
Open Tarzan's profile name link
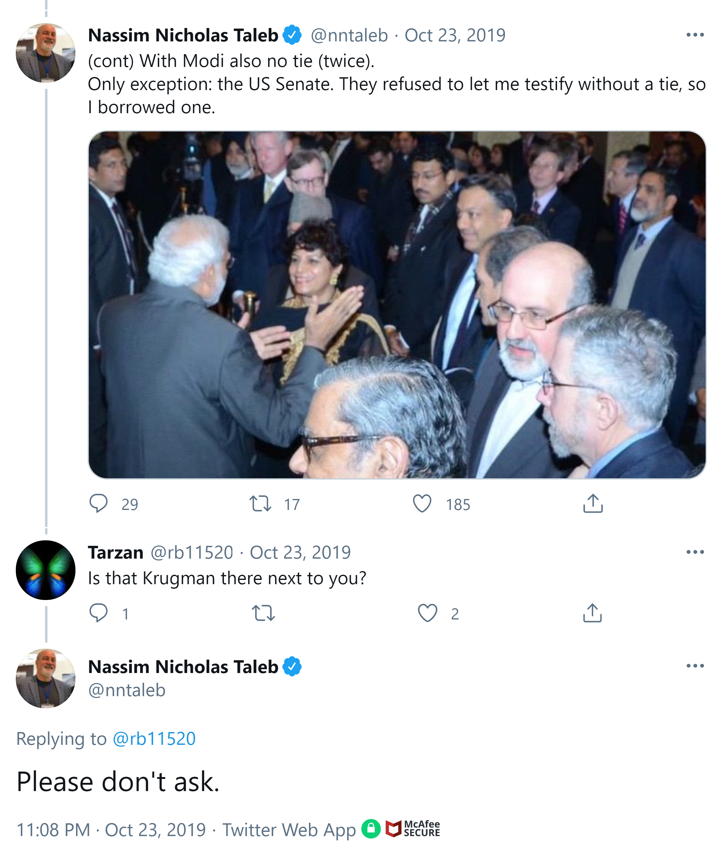click(116, 553)
